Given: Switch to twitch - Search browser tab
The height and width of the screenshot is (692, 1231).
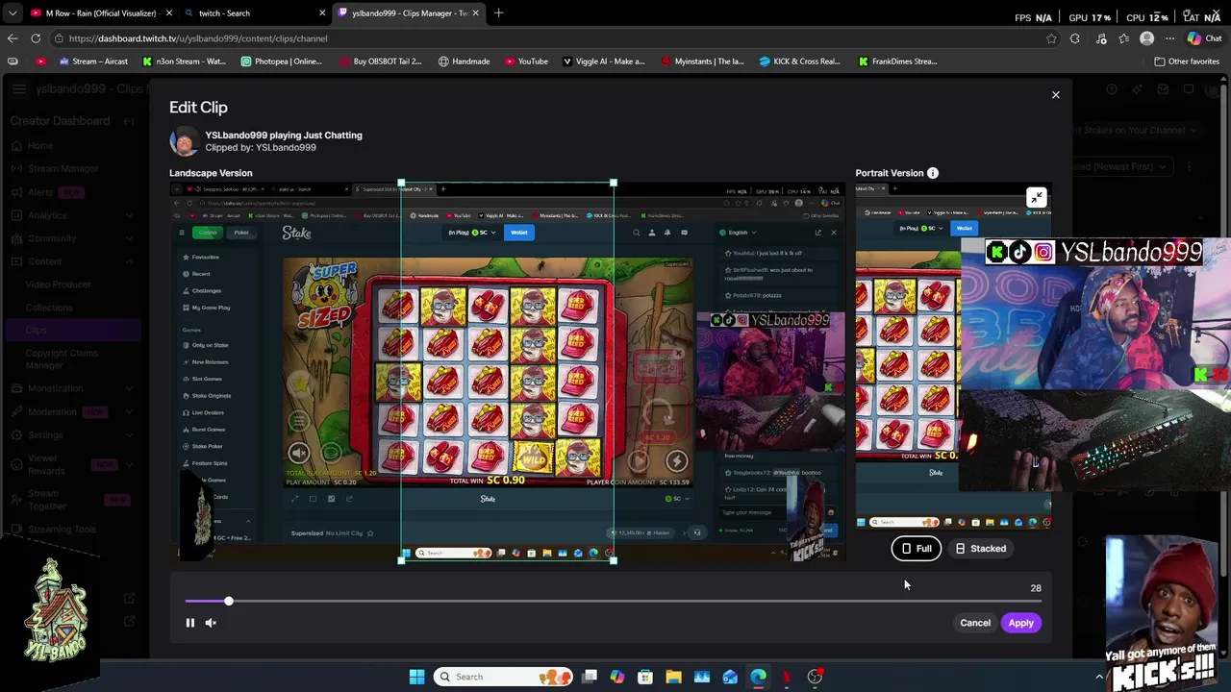Looking at the screenshot, I should click(x=256, y=13).
